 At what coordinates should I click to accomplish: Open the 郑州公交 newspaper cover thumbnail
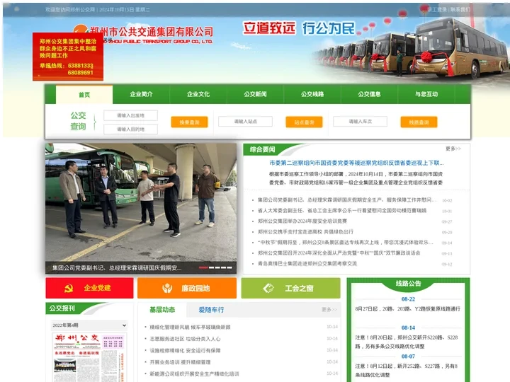click(89, 357)
